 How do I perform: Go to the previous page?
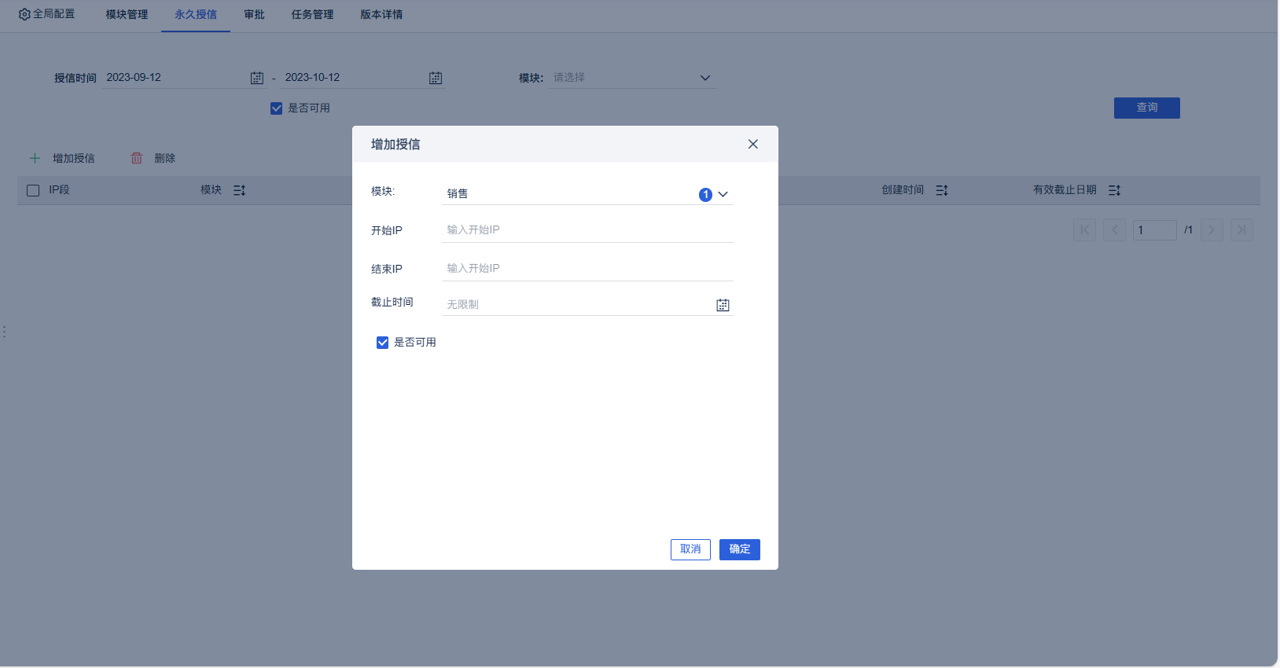(x=1114, y=229)
